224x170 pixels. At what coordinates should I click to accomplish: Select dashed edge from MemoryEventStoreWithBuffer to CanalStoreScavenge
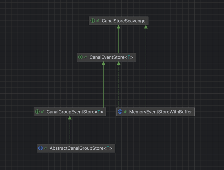(146, 67)
